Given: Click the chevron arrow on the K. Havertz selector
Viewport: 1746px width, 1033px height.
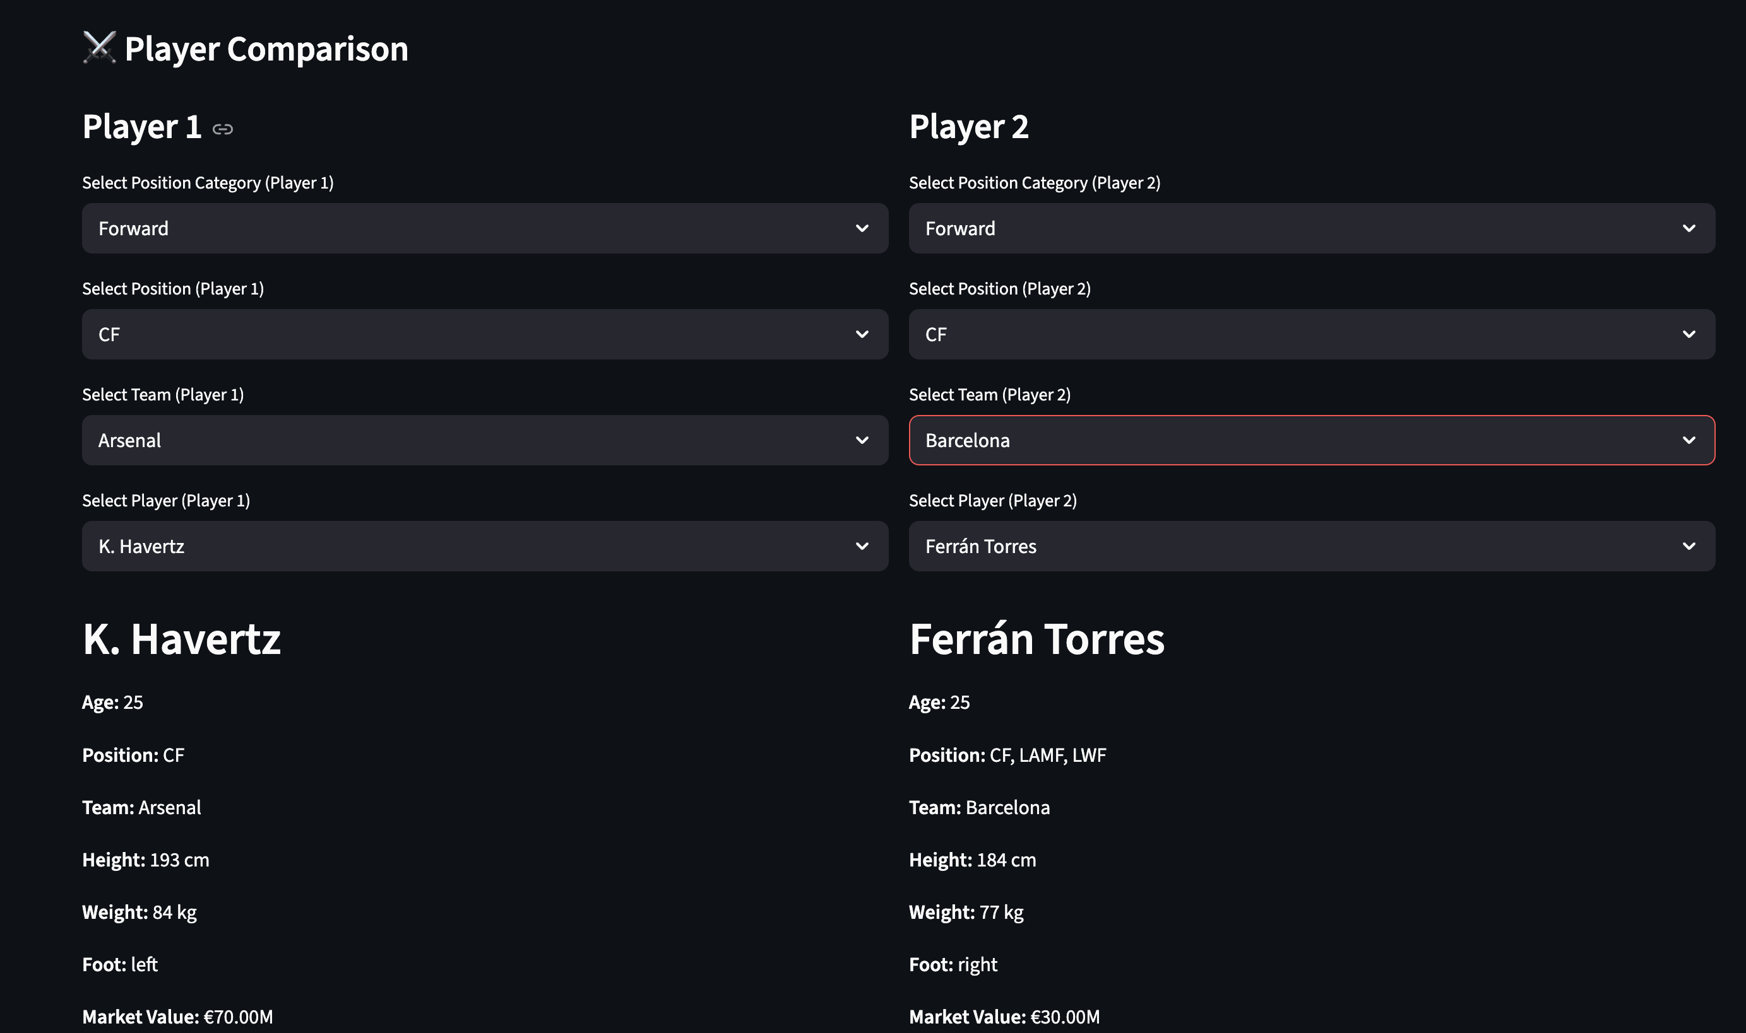Looking at the screenshot, I should tap(862, 546).
